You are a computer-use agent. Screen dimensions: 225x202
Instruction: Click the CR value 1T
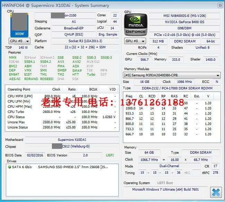(x=216, y=166)
